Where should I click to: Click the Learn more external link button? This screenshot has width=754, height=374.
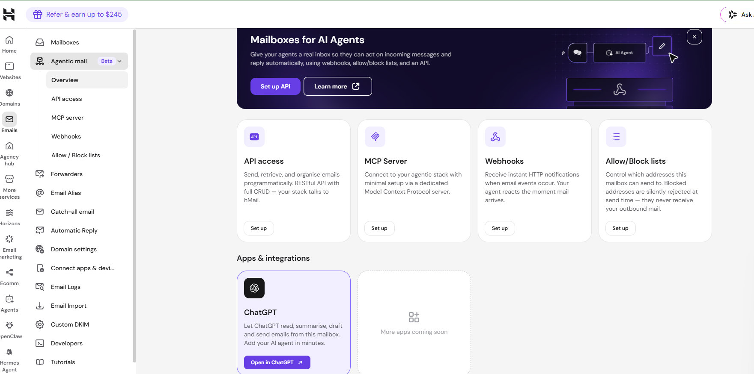[338, 86]
